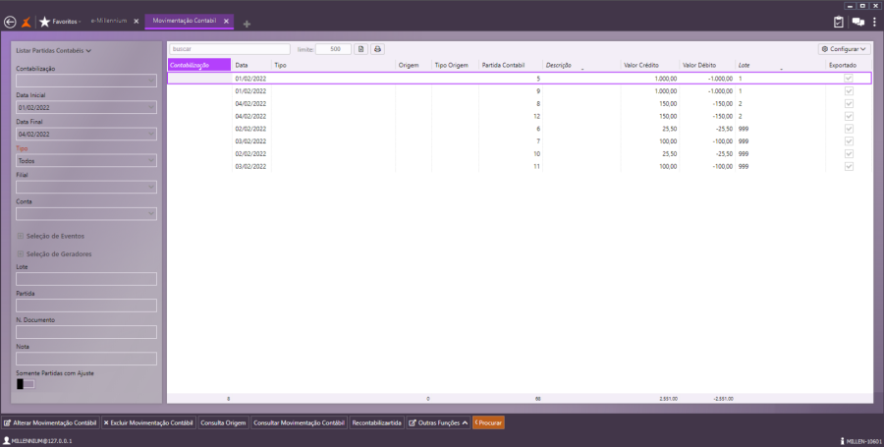884x447 pixels.
Task: Open the chat messages icon
Action: coord(858,22)
